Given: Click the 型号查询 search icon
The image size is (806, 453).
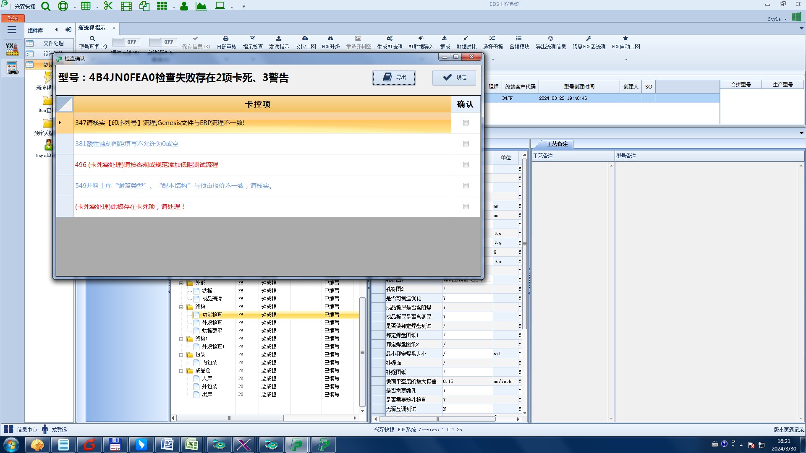Looking at the screenshot, I should pyautogui.click(x=92, y=39).
